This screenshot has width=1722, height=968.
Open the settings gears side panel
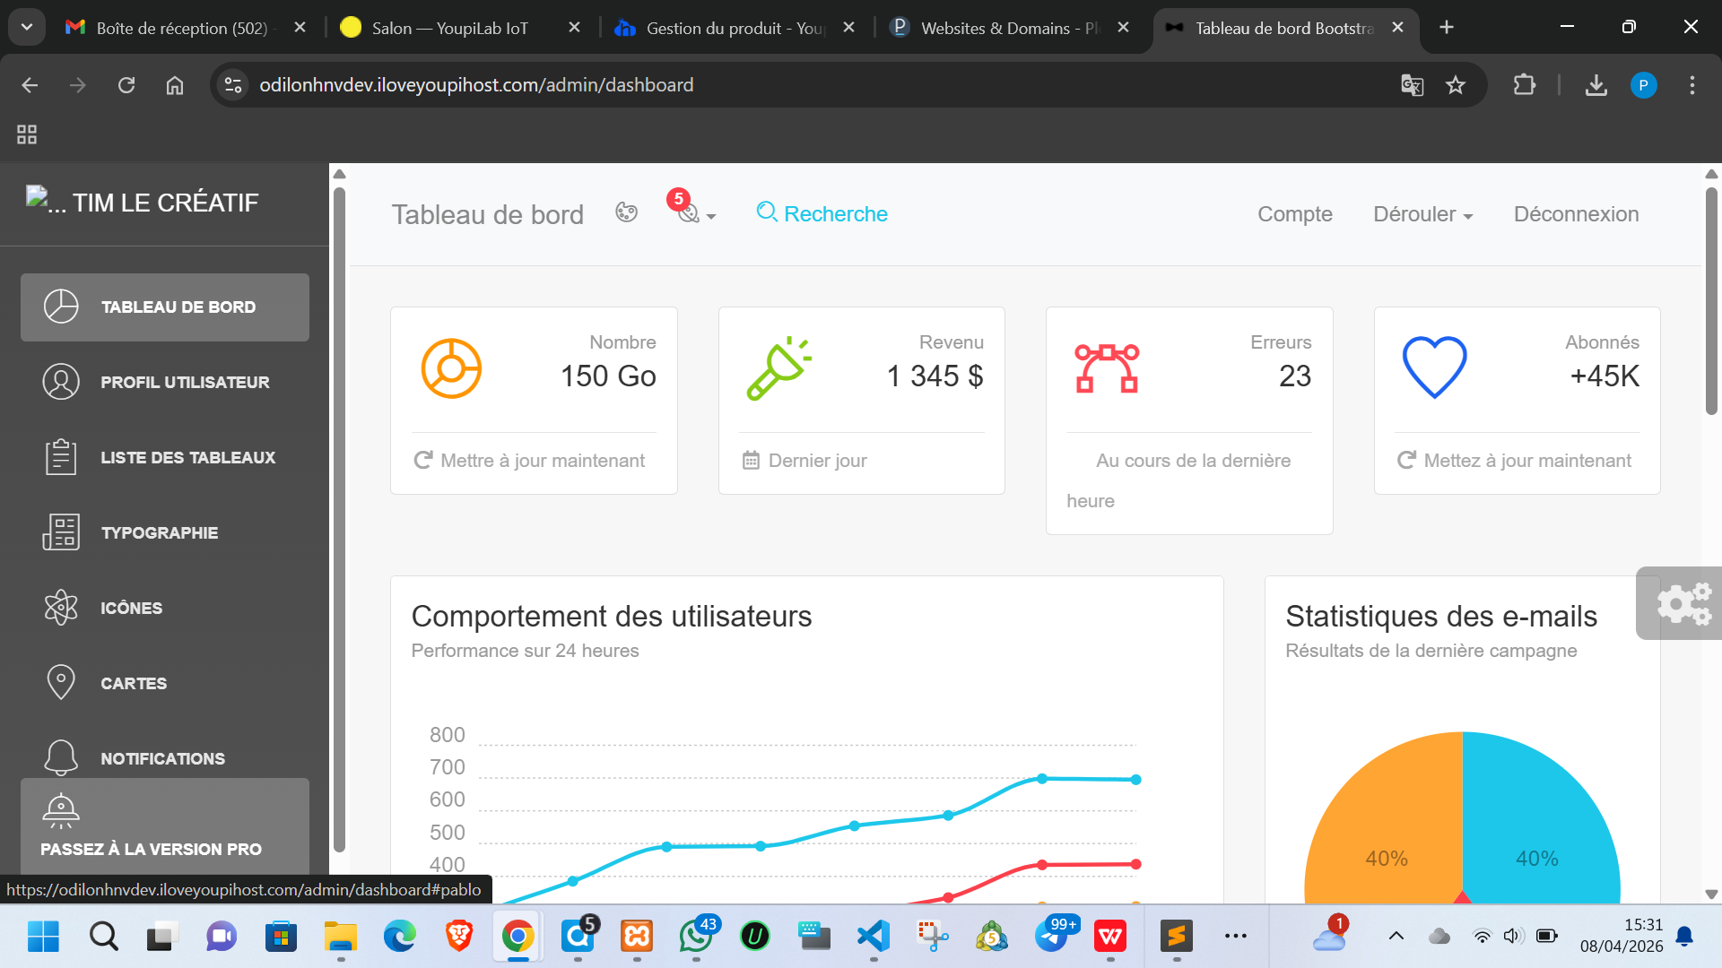pos(1683,603)
